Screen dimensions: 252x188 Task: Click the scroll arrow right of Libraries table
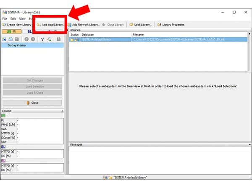coord(249,34)
